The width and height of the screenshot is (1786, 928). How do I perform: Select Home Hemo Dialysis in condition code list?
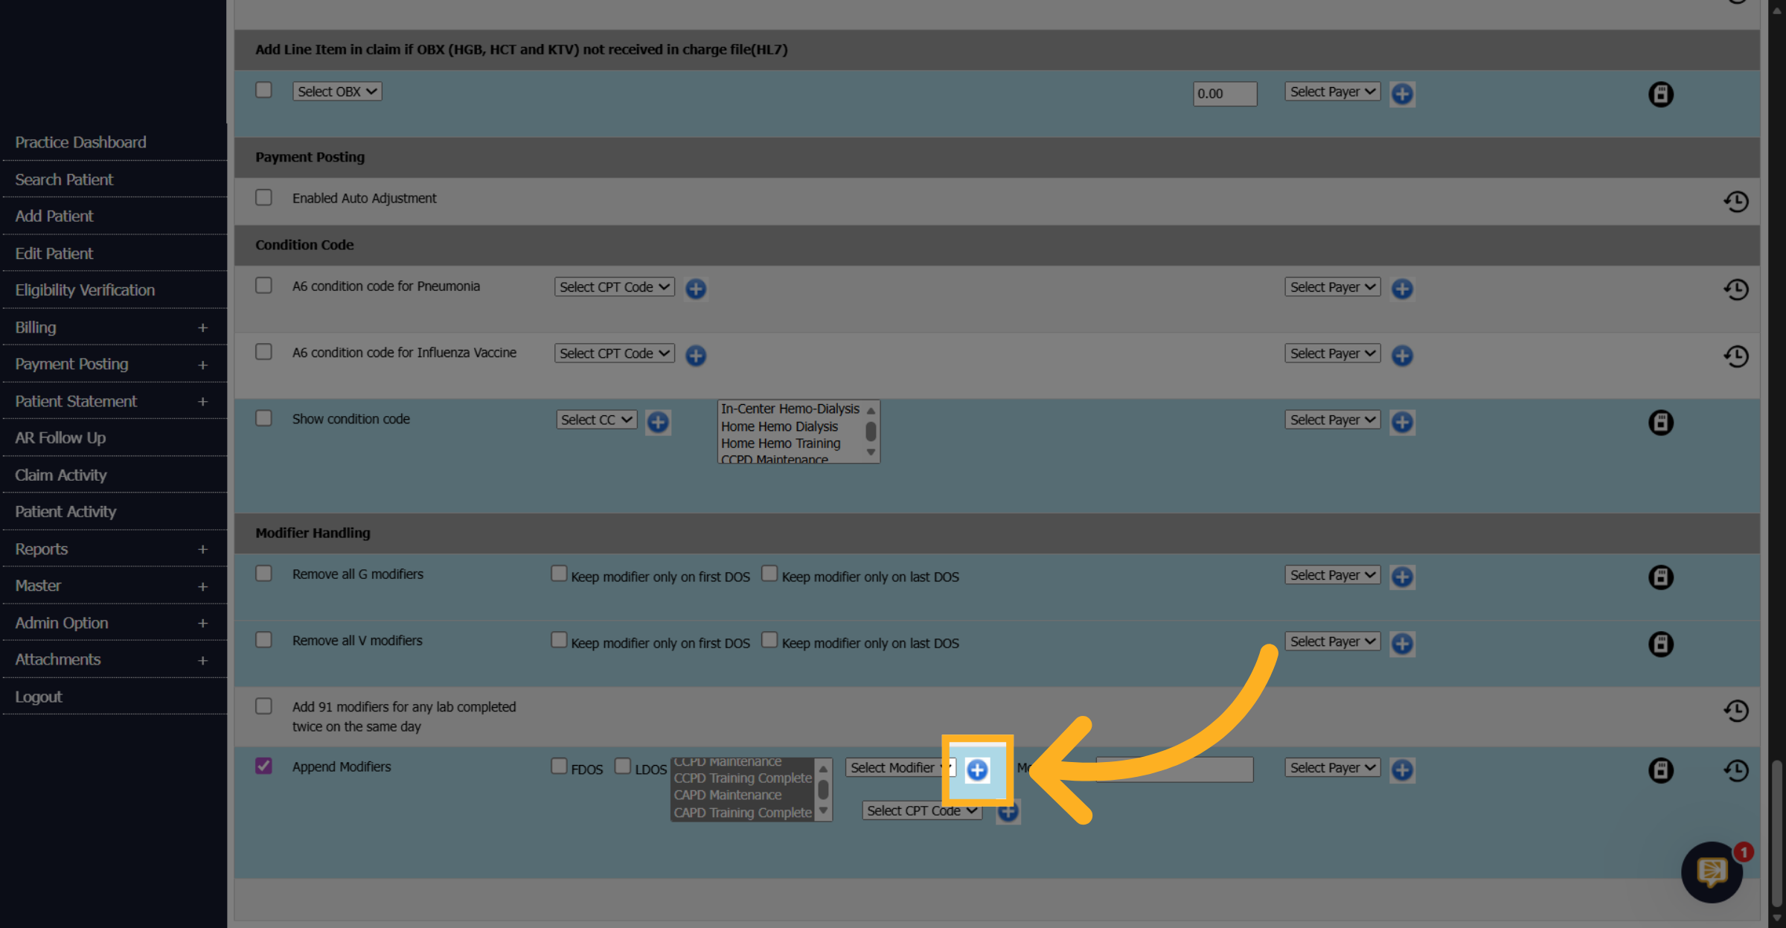coord(779,426)
